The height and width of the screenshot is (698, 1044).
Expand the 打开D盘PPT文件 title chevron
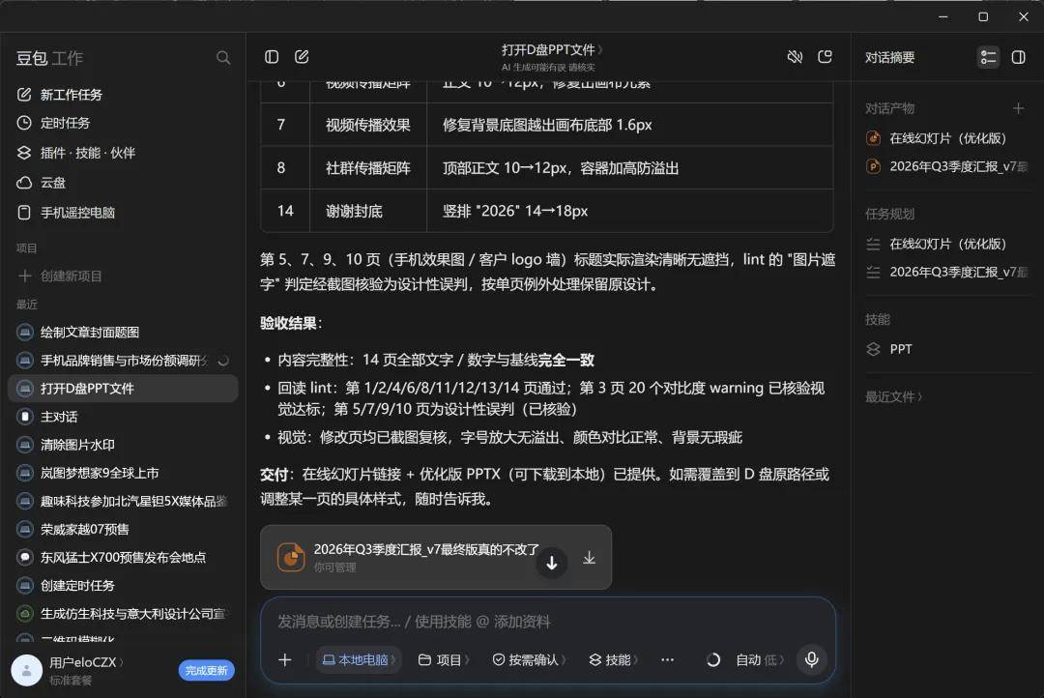[600, 50]
